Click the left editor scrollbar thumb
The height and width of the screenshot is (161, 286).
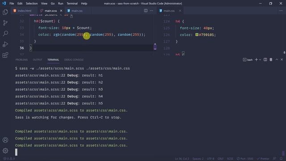pos(155,47)
